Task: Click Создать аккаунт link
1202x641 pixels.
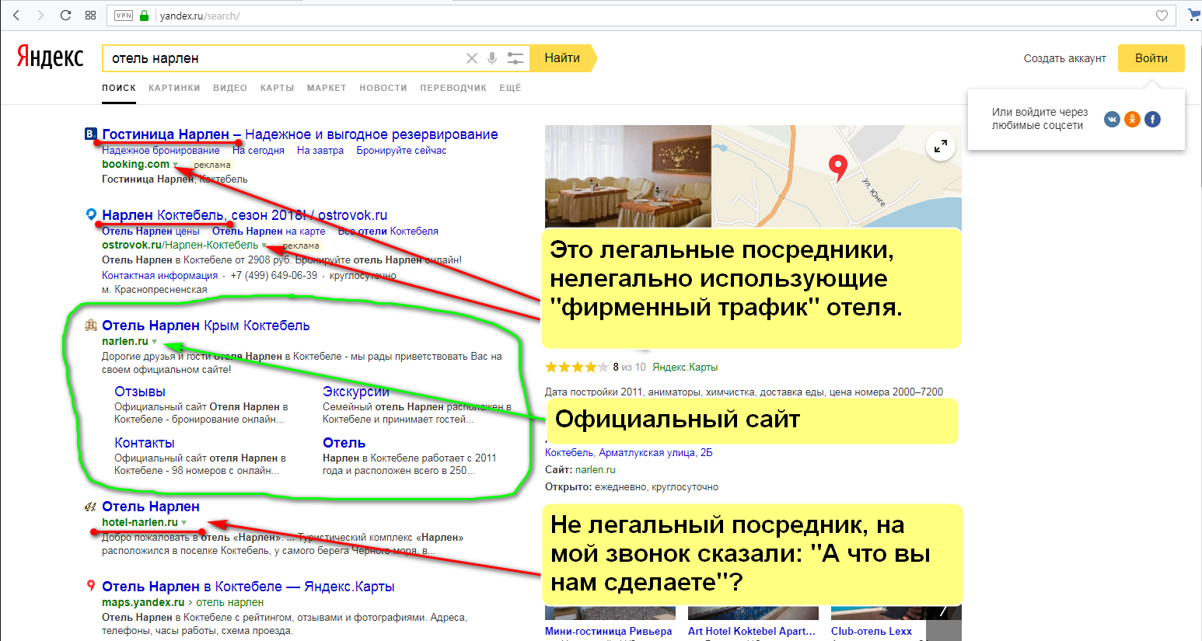Action: (1064, 58)
